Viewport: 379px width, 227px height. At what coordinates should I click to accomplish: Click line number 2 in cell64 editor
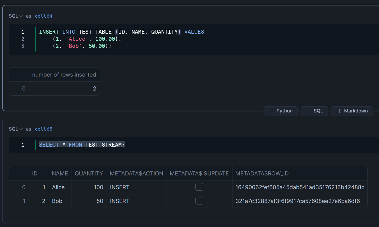(23, 39)
